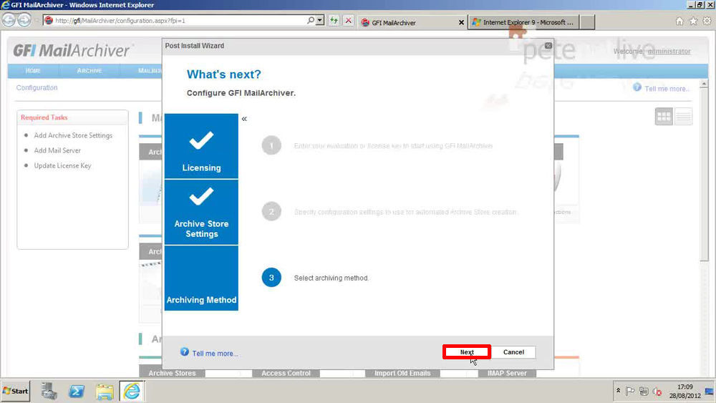Open Tell me more link in wizard
Viewport: 716px width, 403px height.
[215, 354]
